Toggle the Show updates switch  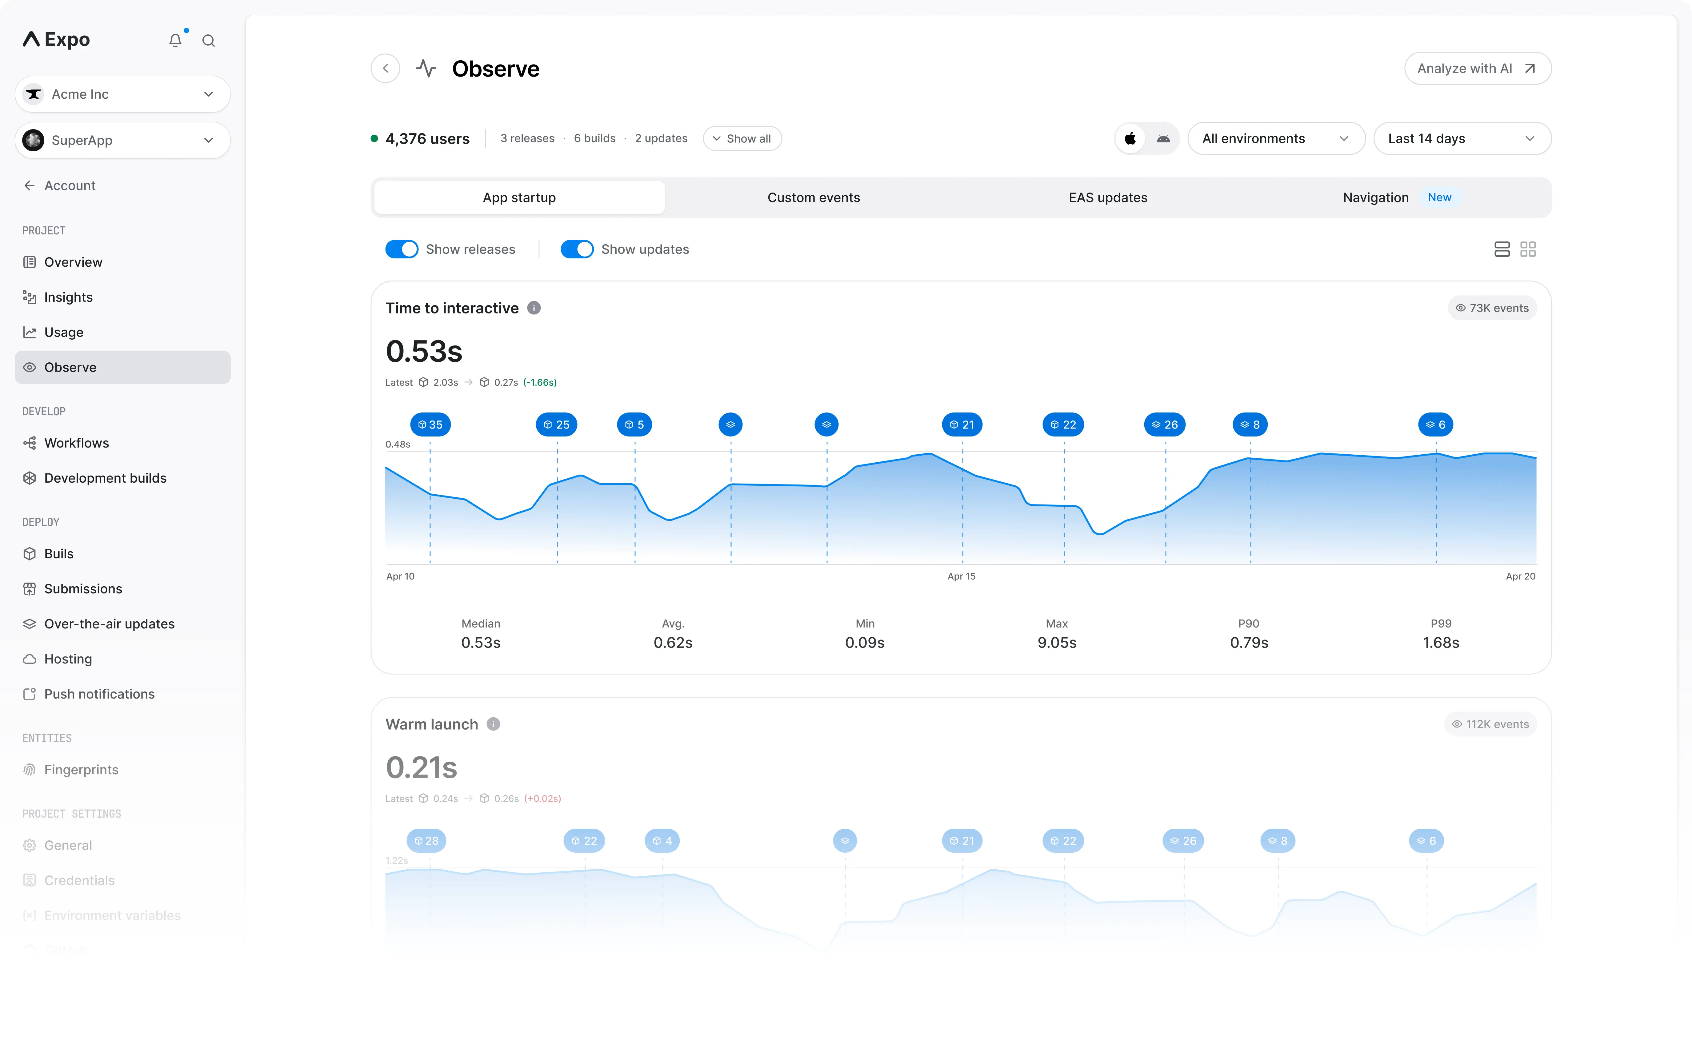pos(577,249)
